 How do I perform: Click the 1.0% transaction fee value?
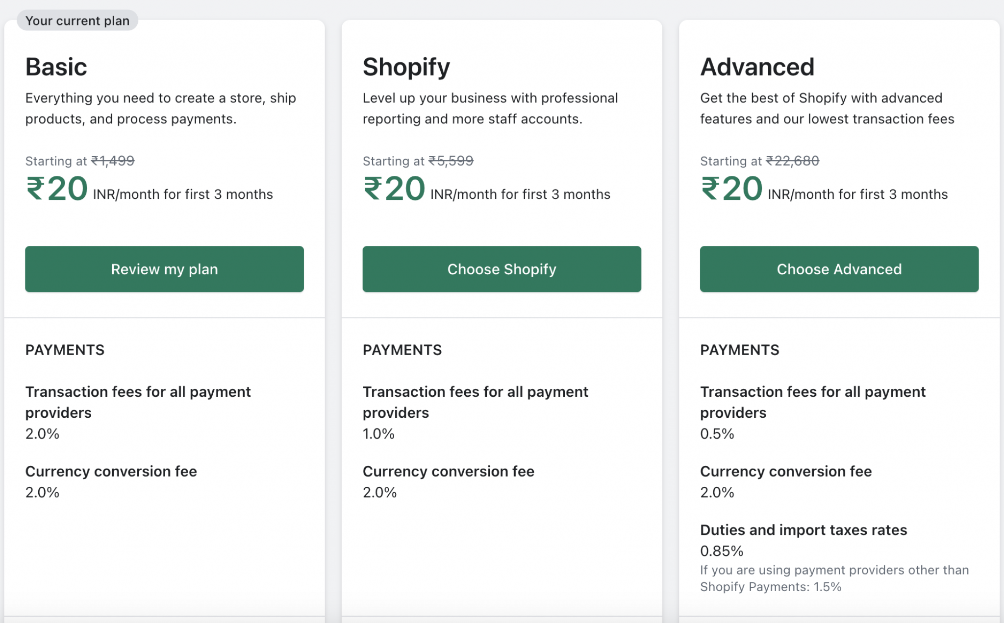(378, 433)
